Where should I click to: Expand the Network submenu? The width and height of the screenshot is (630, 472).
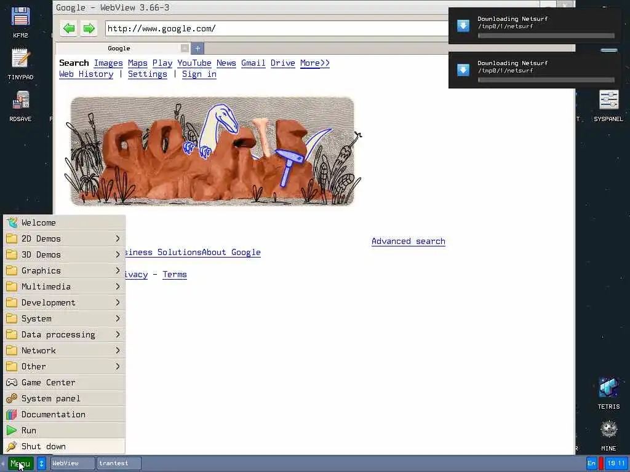pos(64,350)
